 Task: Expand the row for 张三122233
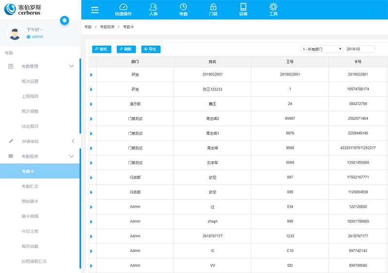(x=91, y=90)
